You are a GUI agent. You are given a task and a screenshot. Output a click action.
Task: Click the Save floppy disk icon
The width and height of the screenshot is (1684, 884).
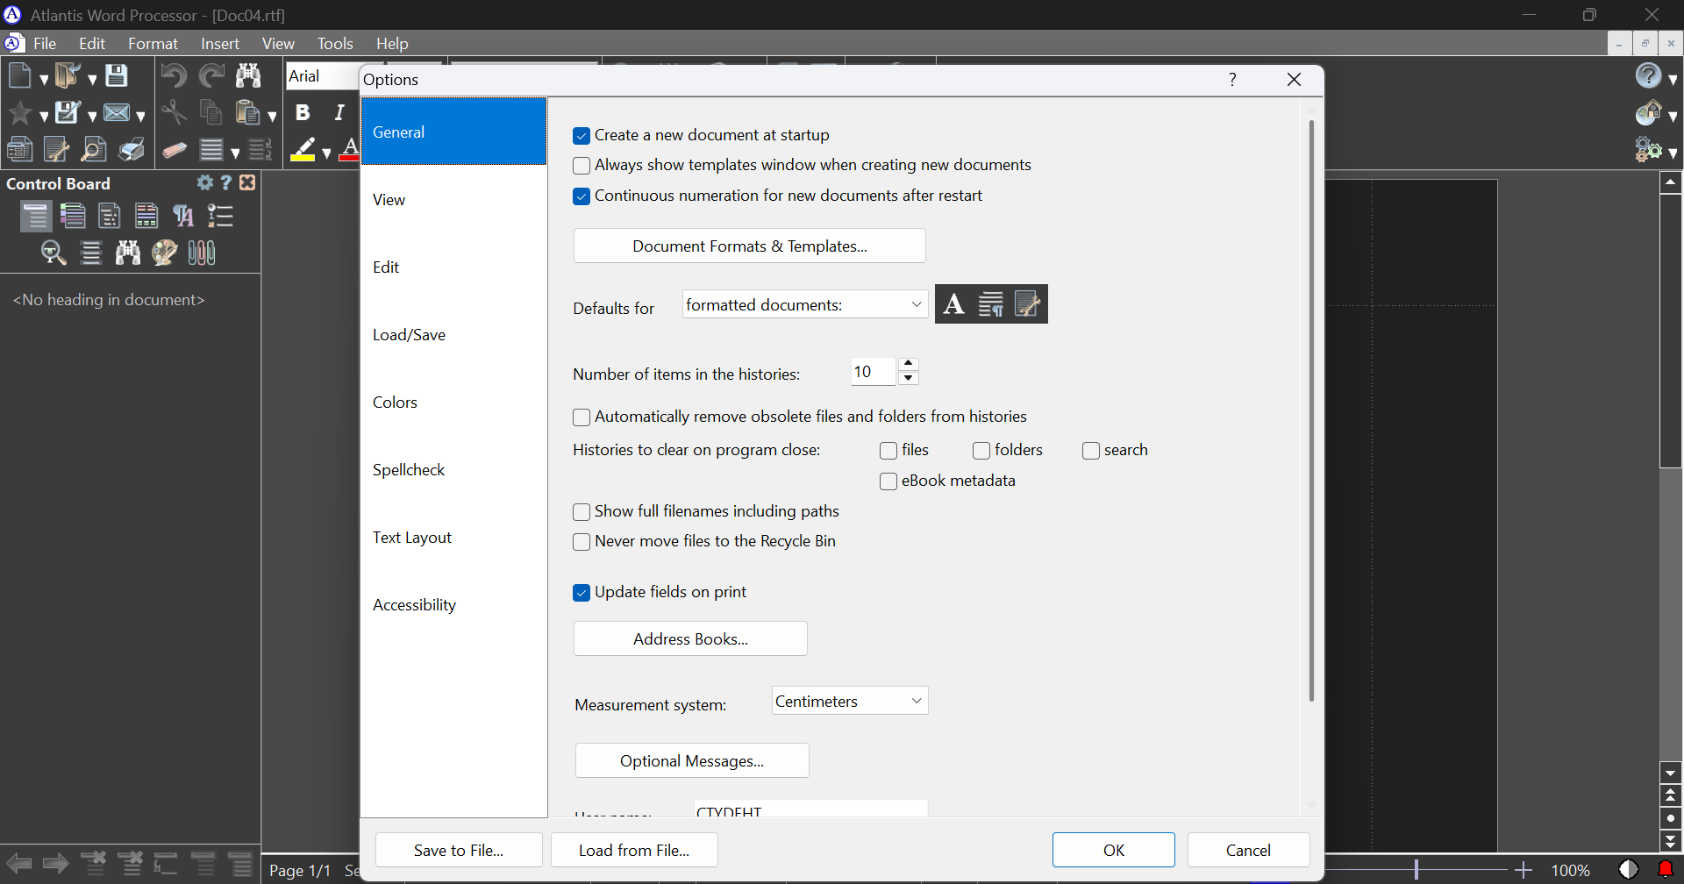pyautogui.click(x=117, y=75)
